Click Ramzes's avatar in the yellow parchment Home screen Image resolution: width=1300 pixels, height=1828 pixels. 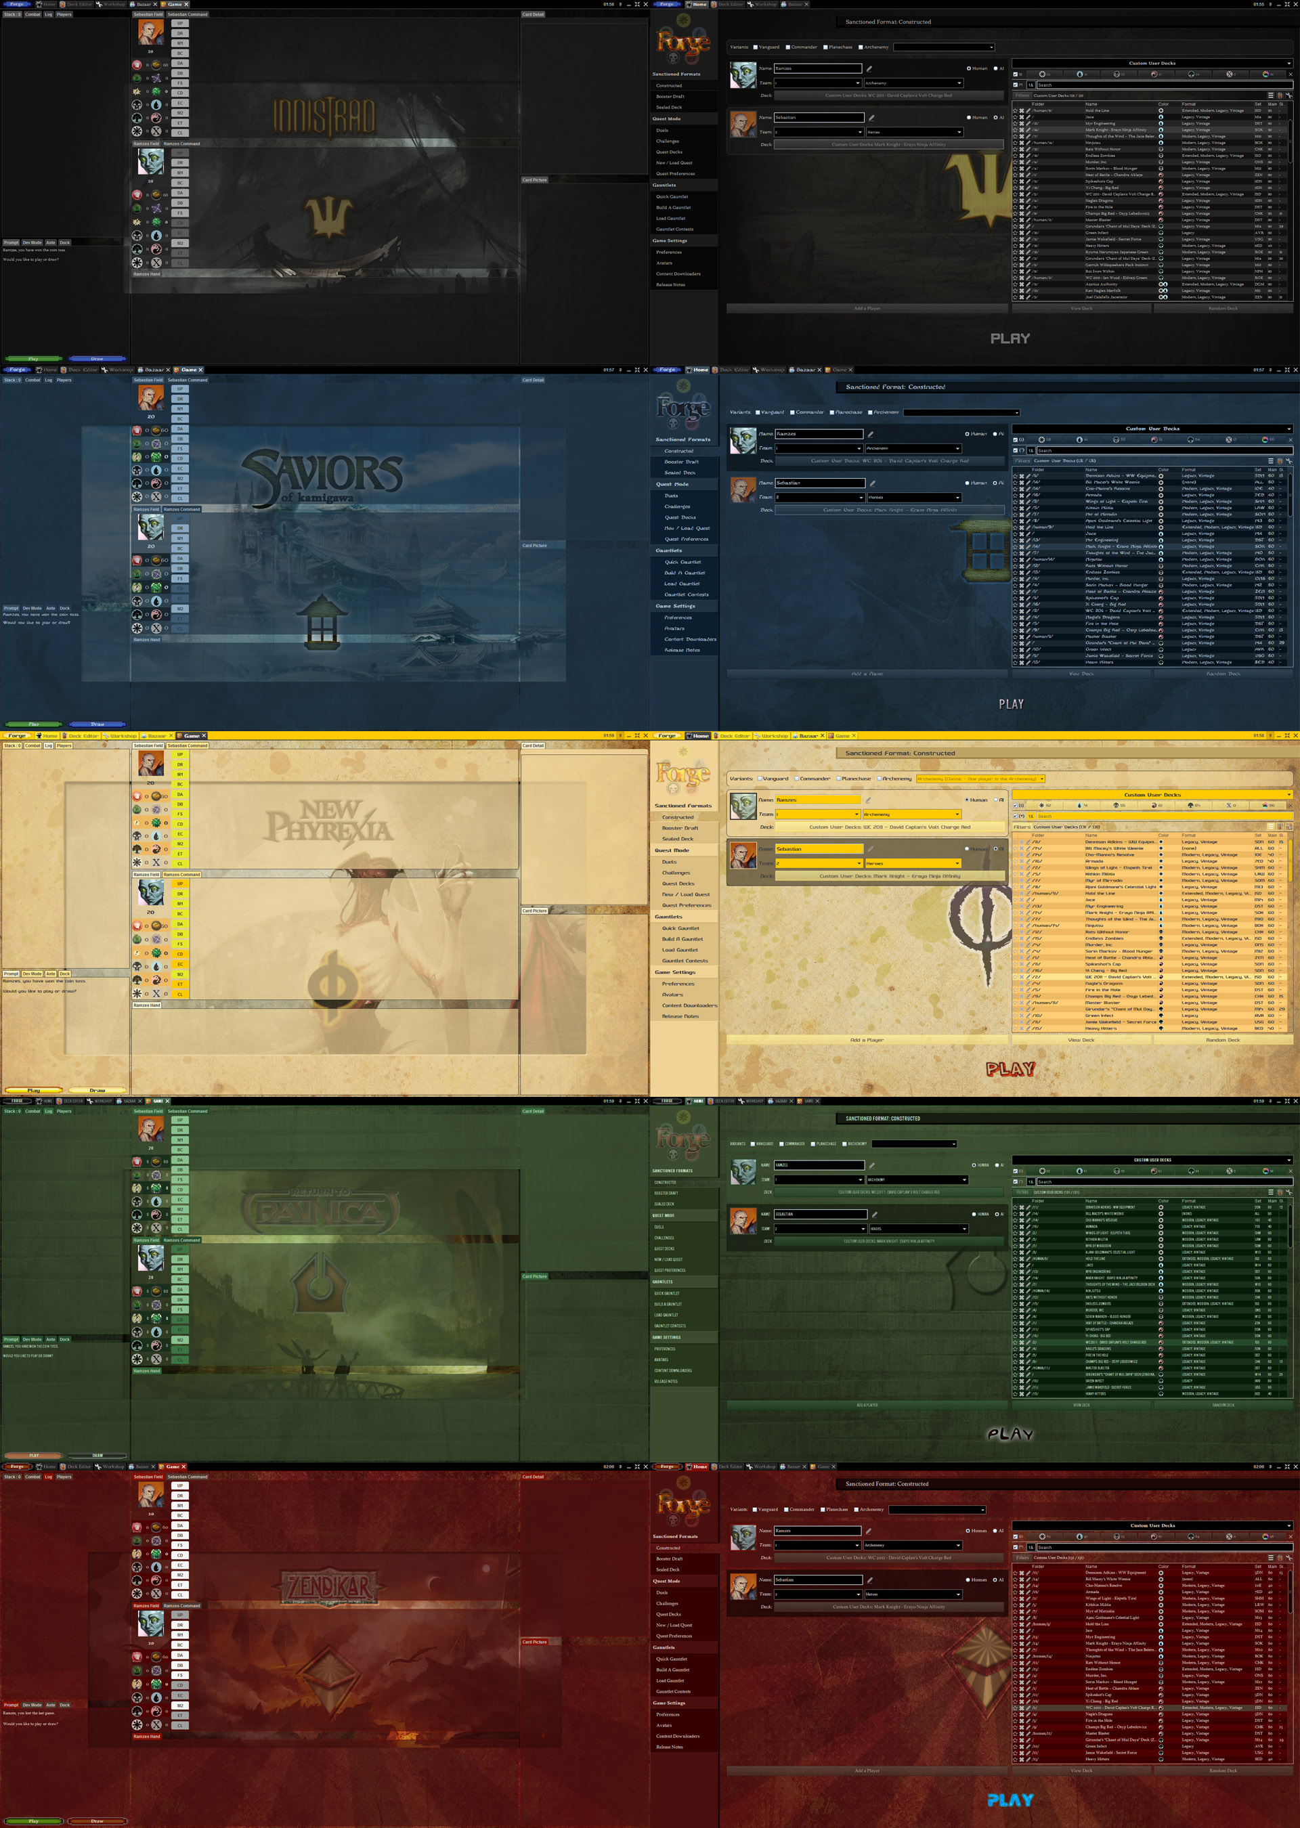[x=743, y=806]
